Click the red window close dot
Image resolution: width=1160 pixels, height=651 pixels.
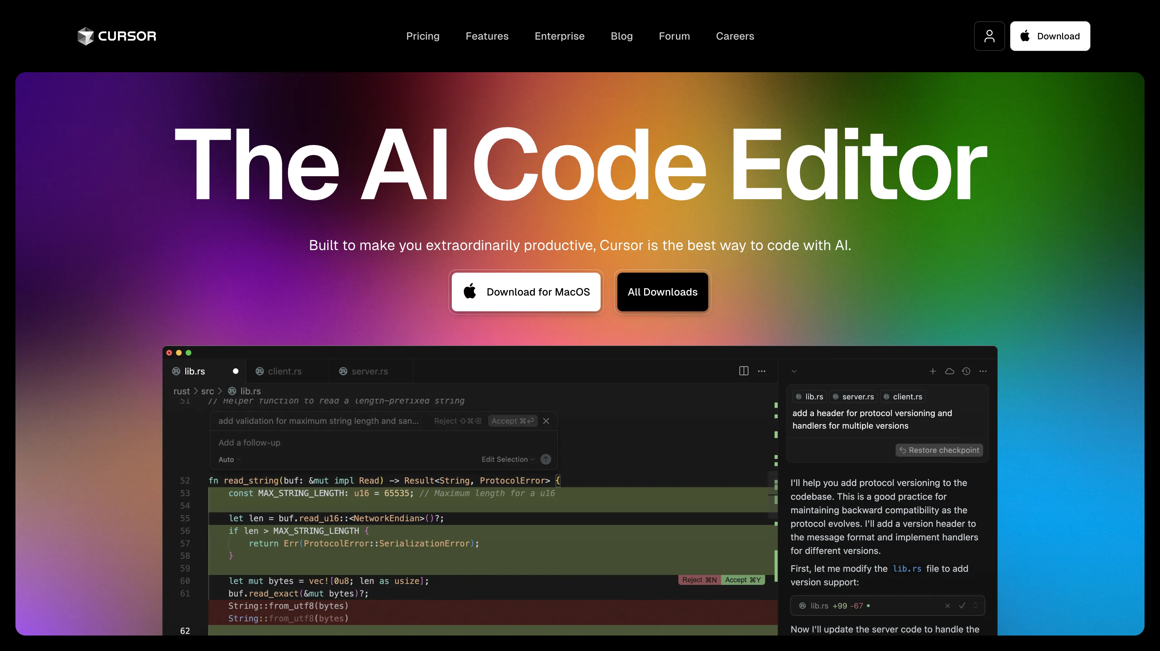(x=169, y=353)
